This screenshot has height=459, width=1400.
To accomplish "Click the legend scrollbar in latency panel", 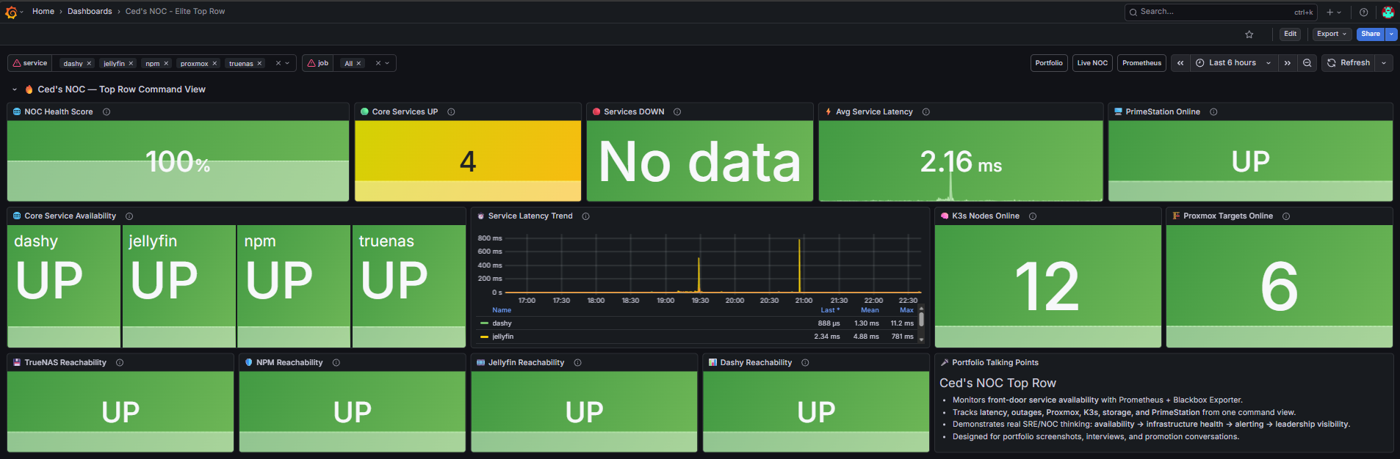I will coord(921,320).
